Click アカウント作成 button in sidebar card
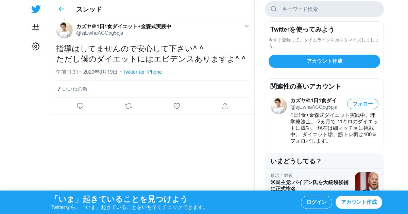Viewport: 408px width, 214px height. 324,61
